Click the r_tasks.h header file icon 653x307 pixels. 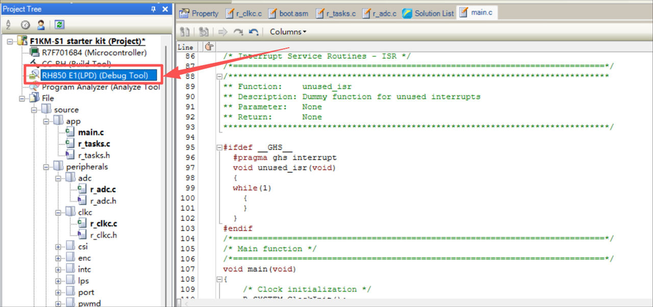pyautogui.click(x=70, y=155)
